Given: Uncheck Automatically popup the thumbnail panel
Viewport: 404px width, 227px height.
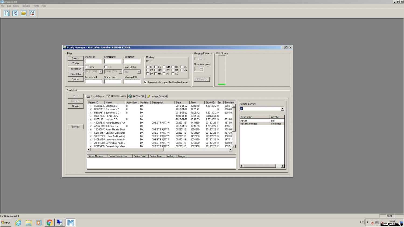Looking at the screenshot, I should coord(145,82).
